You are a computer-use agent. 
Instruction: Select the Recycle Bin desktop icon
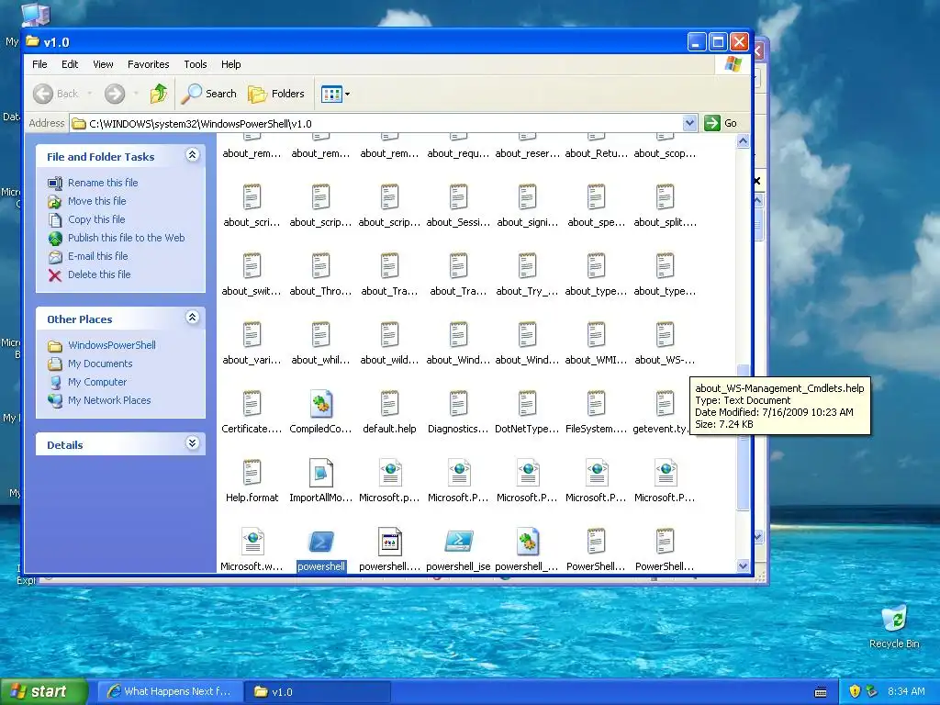point(894,626)
